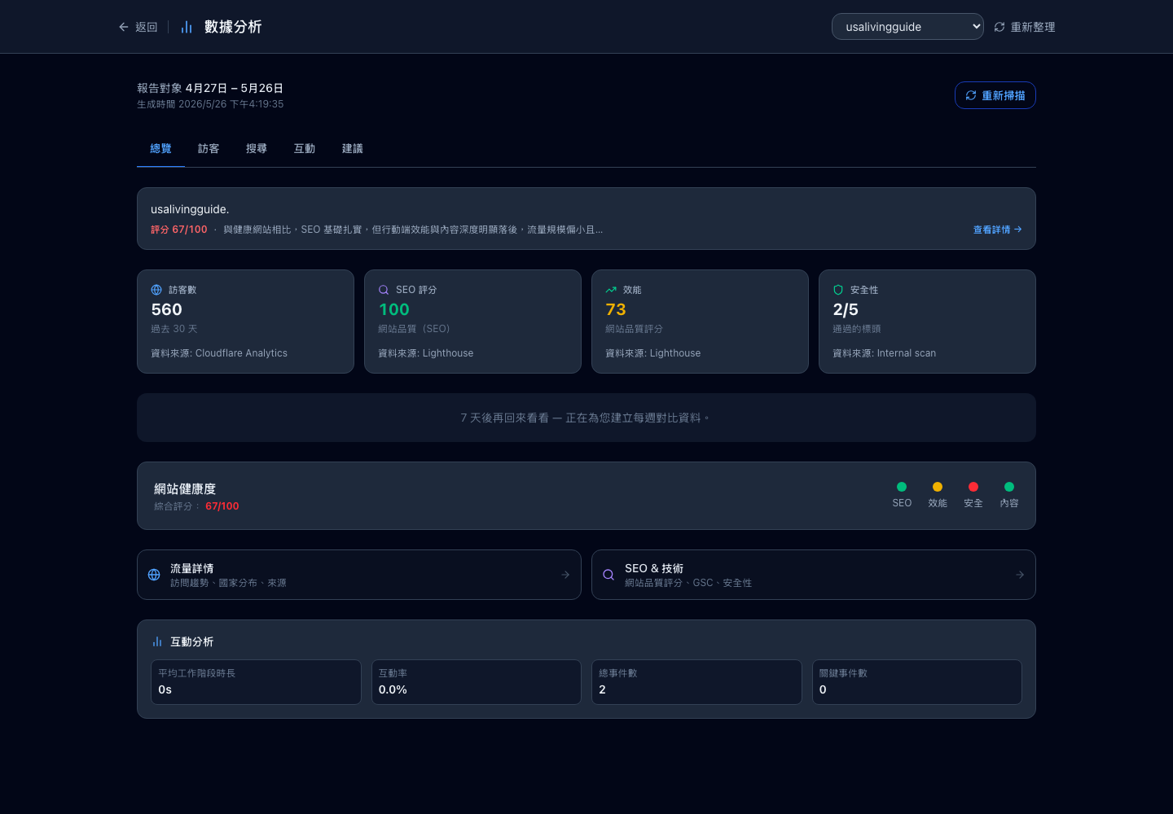Screen dimensions: 1173x814
Task: Click the 評分 67/100 score text
Action: [179, 230]
